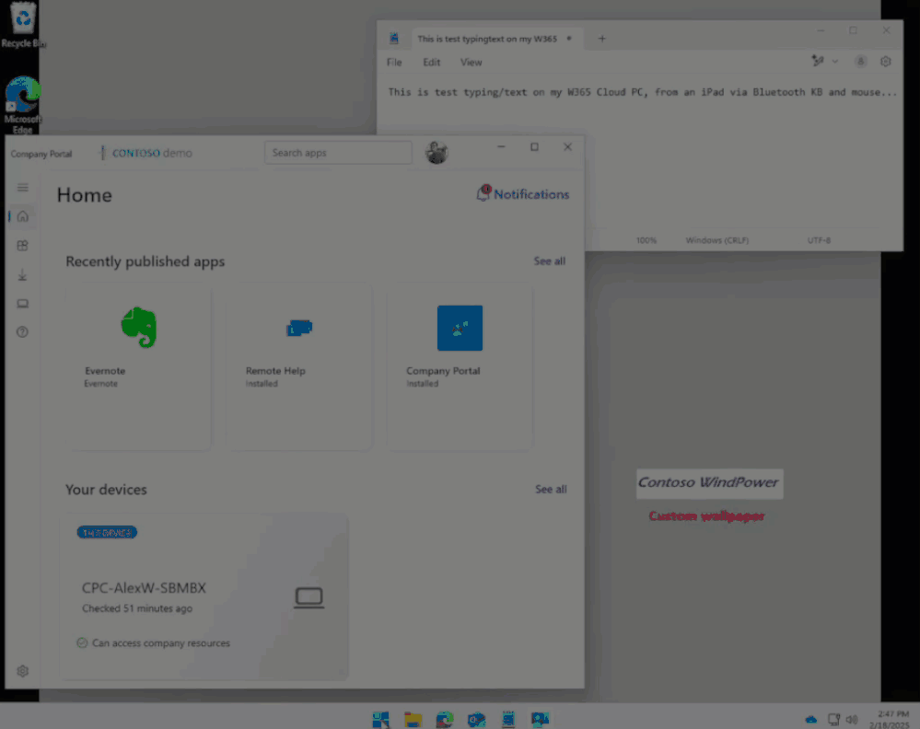920x729 pixels.
Task: Expand Notepad Copilot dropdown arrow
Action: (x=835, y=61)
